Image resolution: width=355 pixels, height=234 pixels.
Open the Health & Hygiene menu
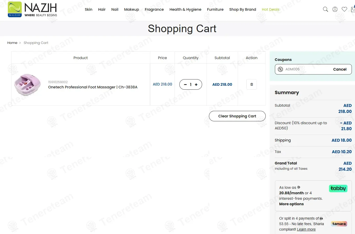tap(185, 9)
